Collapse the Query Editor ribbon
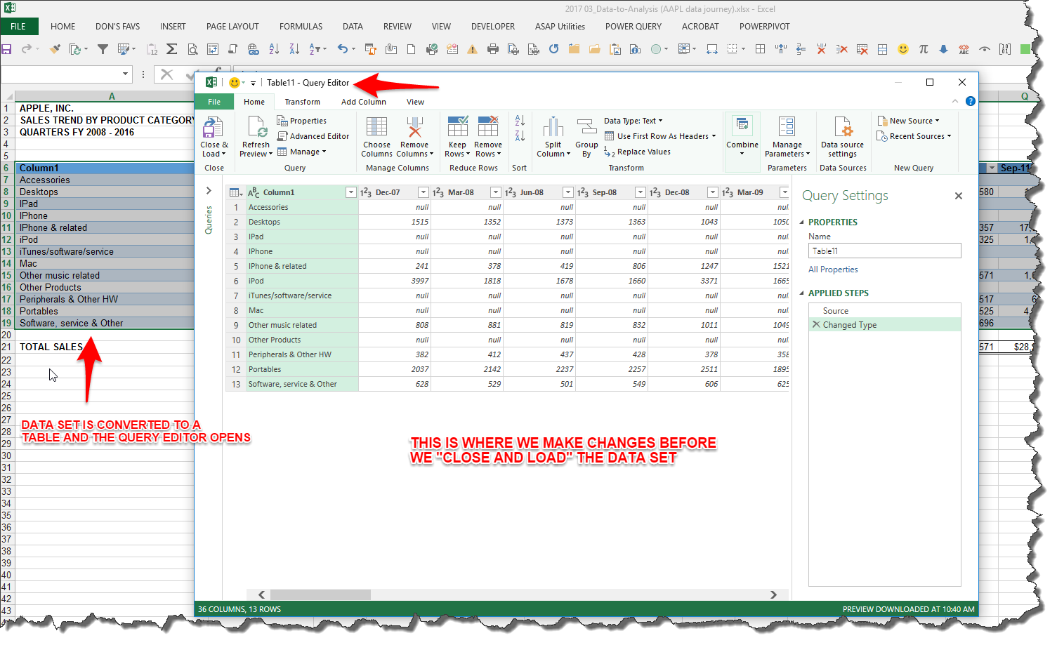 [x=954, y=101]
